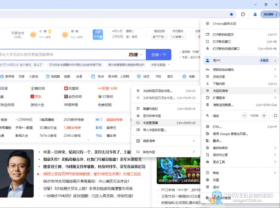Open the extensions puzzle icon

[243, 14]
